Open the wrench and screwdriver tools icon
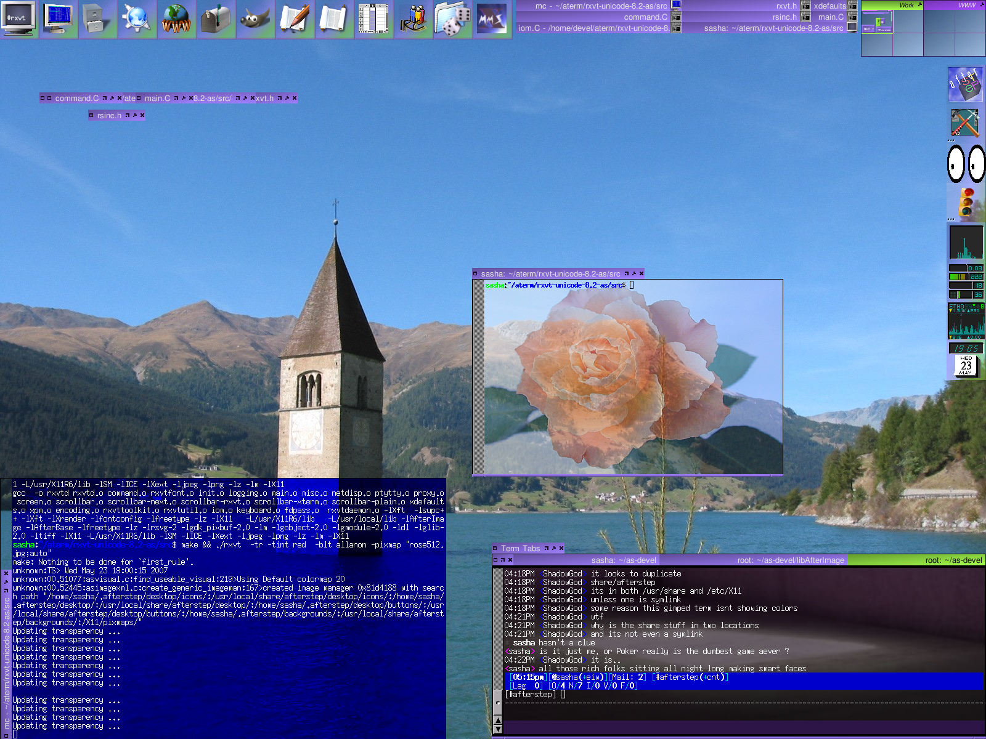This screenshot has height=739, width=986. click(x=965, y=123)
